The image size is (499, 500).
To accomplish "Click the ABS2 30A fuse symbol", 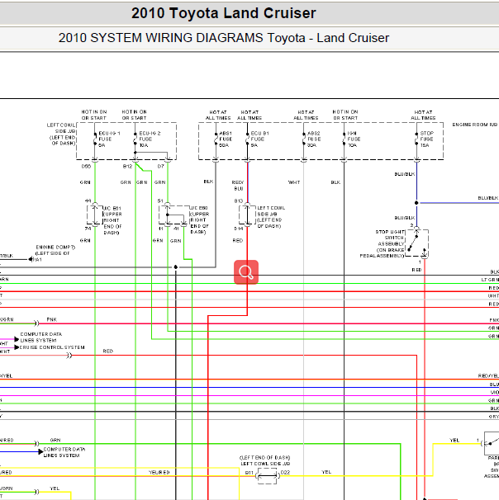I will [x=303, y=138].
